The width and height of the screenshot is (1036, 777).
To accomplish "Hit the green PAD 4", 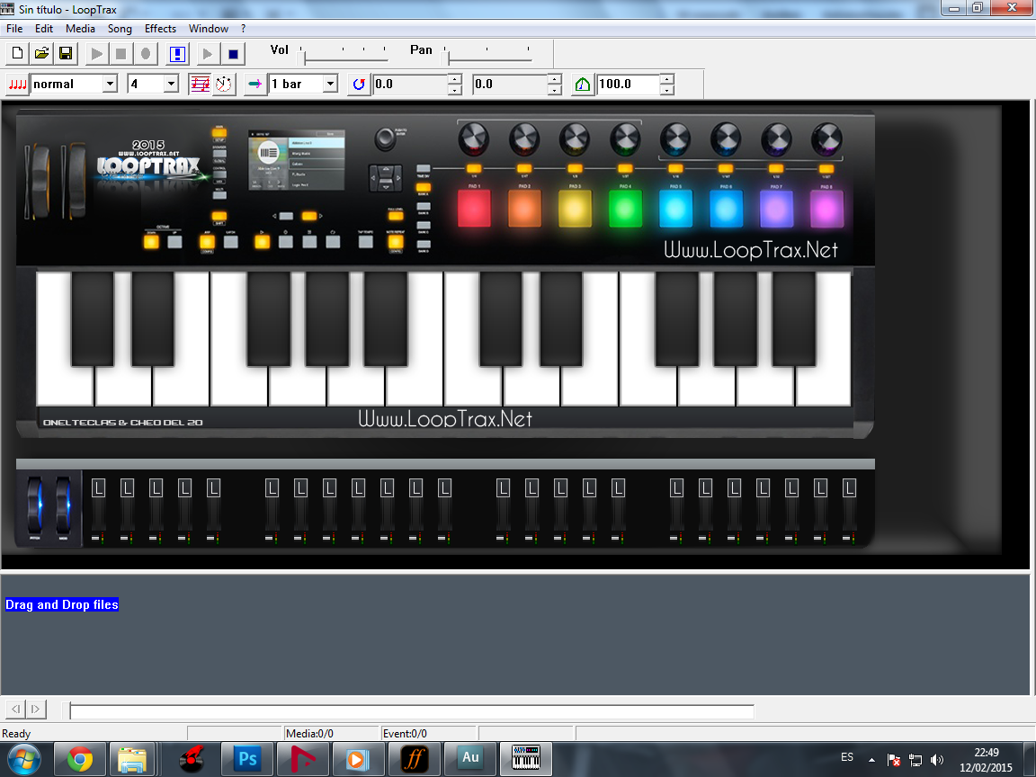I will (625, 208).
